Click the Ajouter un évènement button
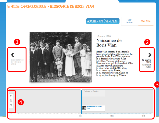Screen dimensions: 159x123 (x=103, y=21)
